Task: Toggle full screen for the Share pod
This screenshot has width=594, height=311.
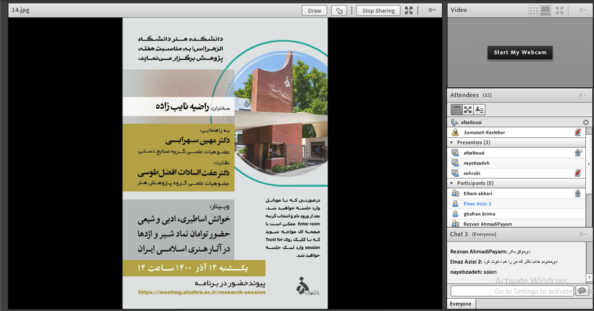Action: (x=409, y=10)
